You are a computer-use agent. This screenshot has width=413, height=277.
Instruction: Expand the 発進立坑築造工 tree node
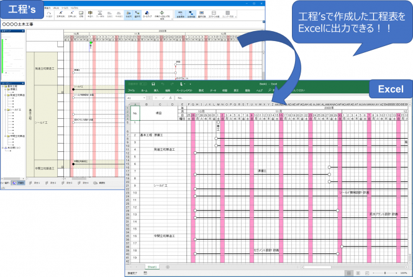pos(6,95)
